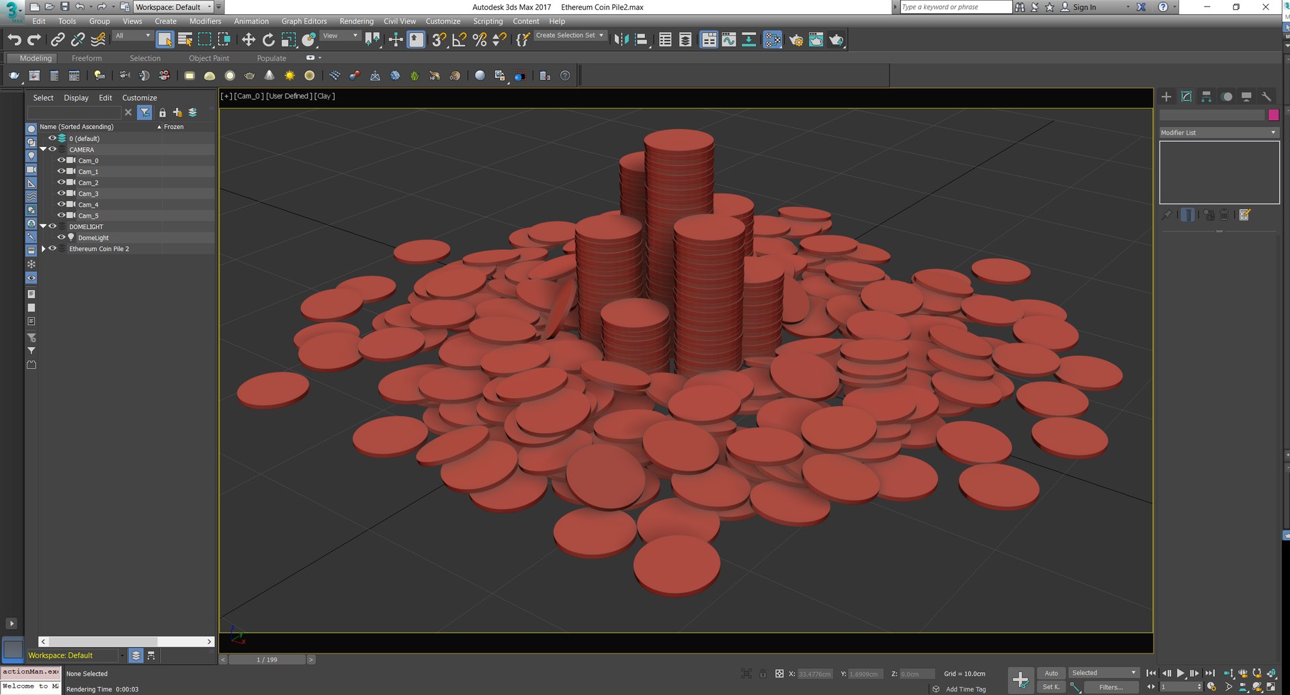
Task: Select the Select and Rotate tool
Action: point(269,40)
